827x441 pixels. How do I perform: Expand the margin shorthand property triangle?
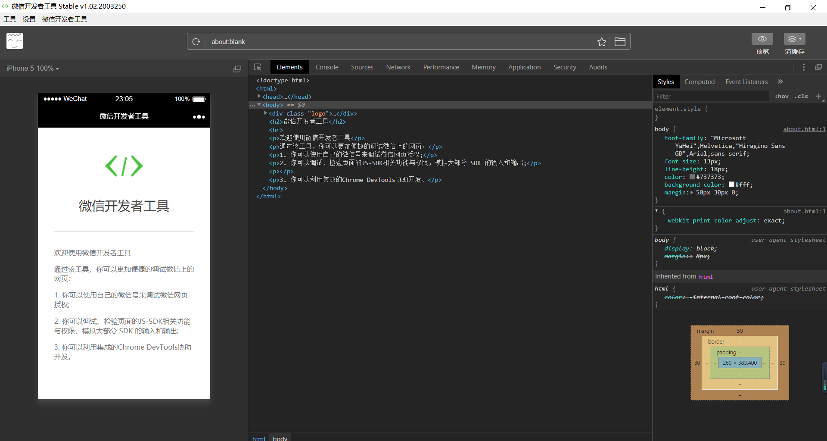click(x=692, y=193)
